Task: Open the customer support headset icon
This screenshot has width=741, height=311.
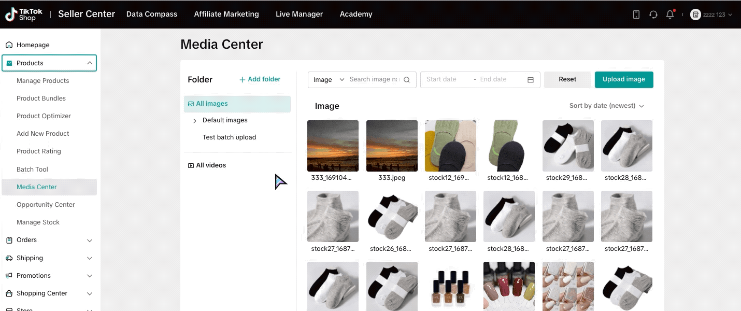Action: tap(653, 15)
